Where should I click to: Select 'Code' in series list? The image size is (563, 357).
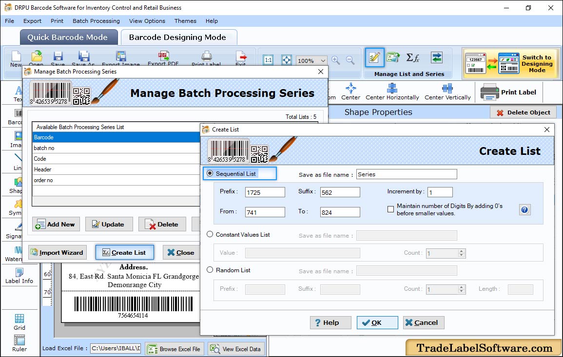click(x=116, y=159)
